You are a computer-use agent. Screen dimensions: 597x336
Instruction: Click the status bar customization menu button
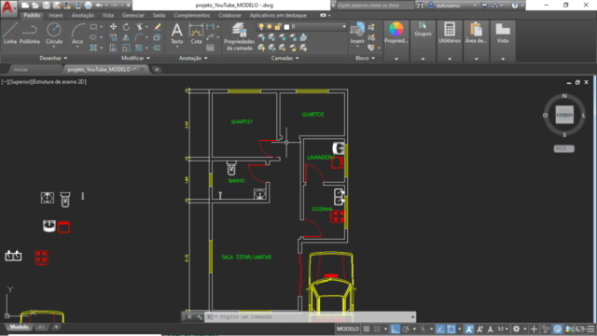(x=590, y=329)
